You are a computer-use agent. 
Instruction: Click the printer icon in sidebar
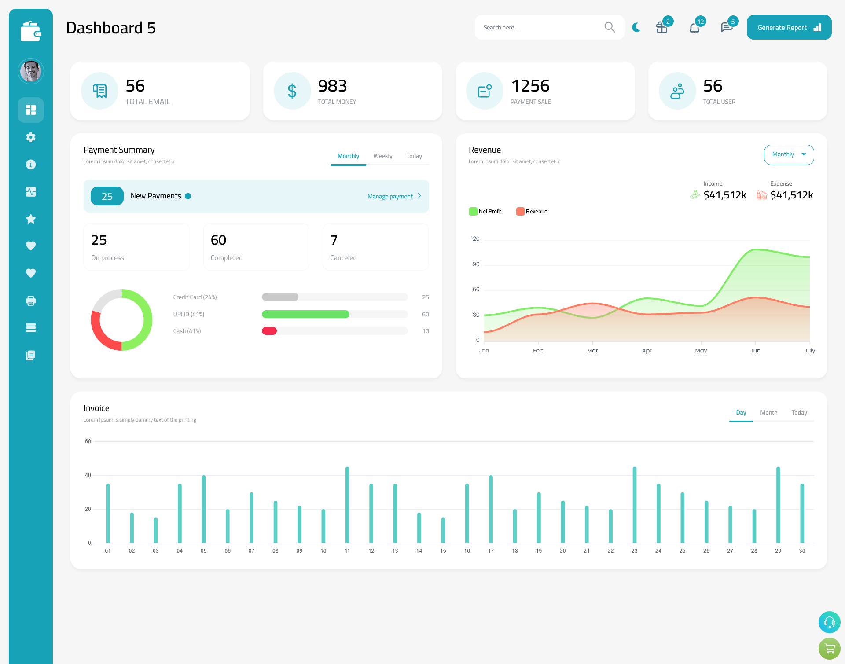click(x=31, y=301)
